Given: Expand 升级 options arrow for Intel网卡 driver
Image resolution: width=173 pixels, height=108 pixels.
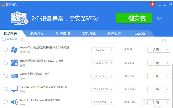Looking at the screenshot, I should 167,76.
